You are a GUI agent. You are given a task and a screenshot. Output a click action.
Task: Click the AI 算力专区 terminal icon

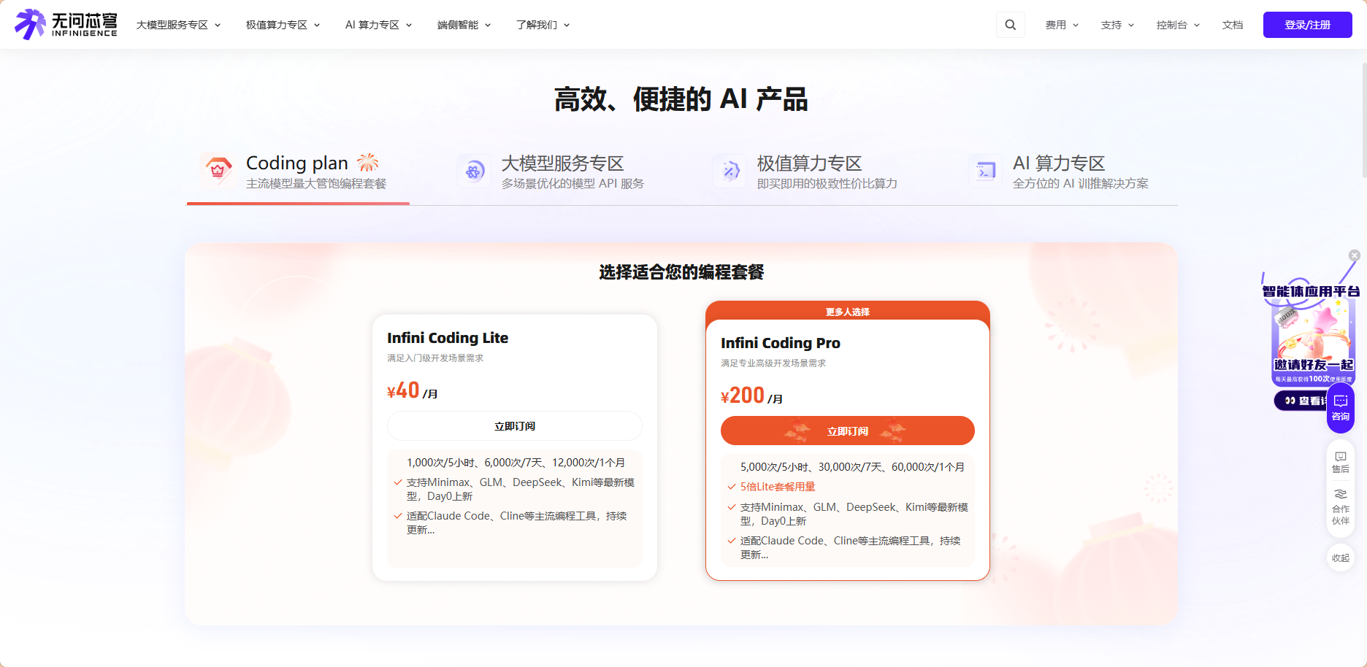(x=986, y=171)
